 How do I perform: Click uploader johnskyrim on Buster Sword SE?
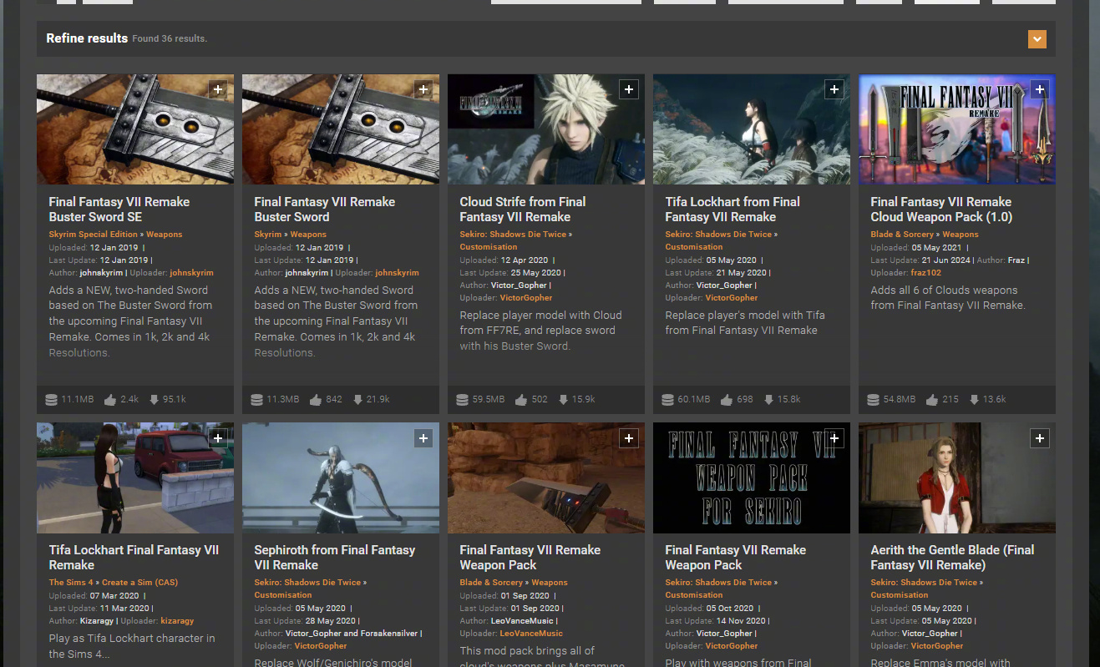point(191,273)
